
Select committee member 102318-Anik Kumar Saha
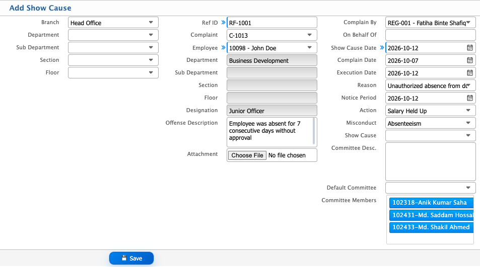click(x=431, y=203)
